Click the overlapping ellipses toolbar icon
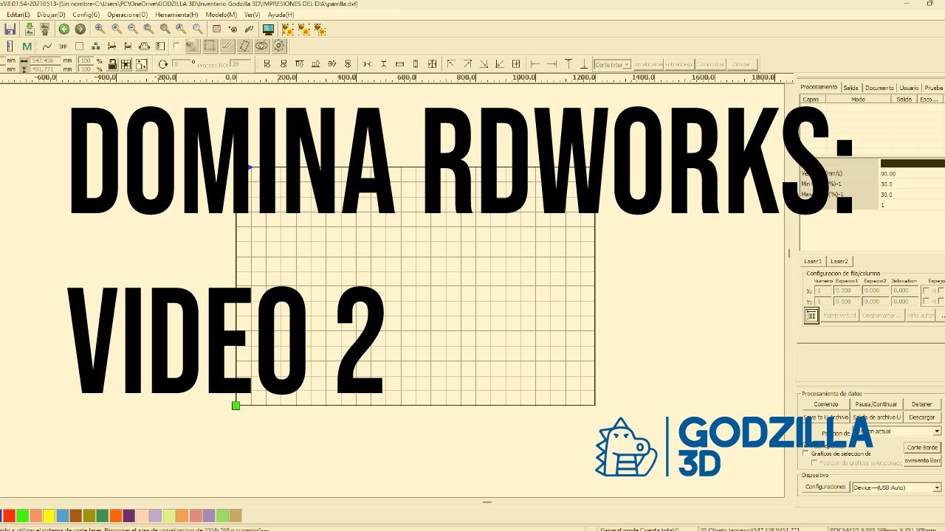Screen dimensions: 945x531 click(261, 46)
